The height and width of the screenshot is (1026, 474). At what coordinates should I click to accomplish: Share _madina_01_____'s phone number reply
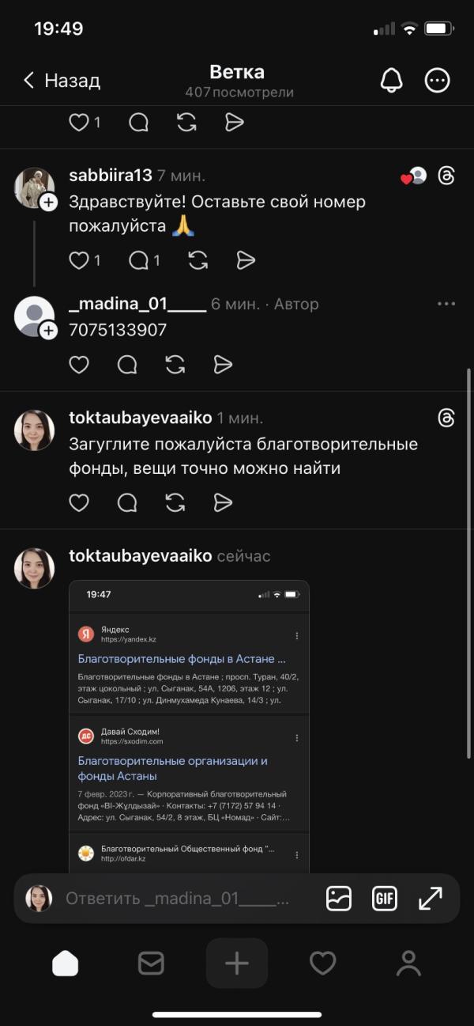pos(224,364)
